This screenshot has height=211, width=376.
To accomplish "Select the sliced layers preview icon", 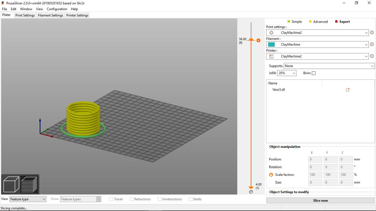I will click(x=29, y=184).
